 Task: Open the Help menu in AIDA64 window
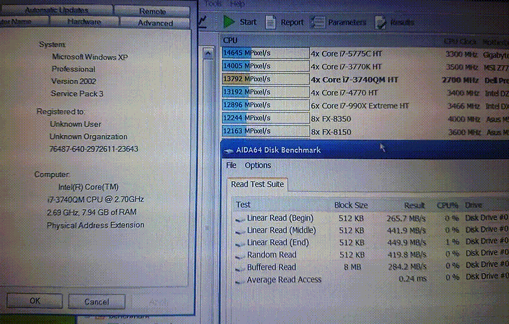pos(237,4)
